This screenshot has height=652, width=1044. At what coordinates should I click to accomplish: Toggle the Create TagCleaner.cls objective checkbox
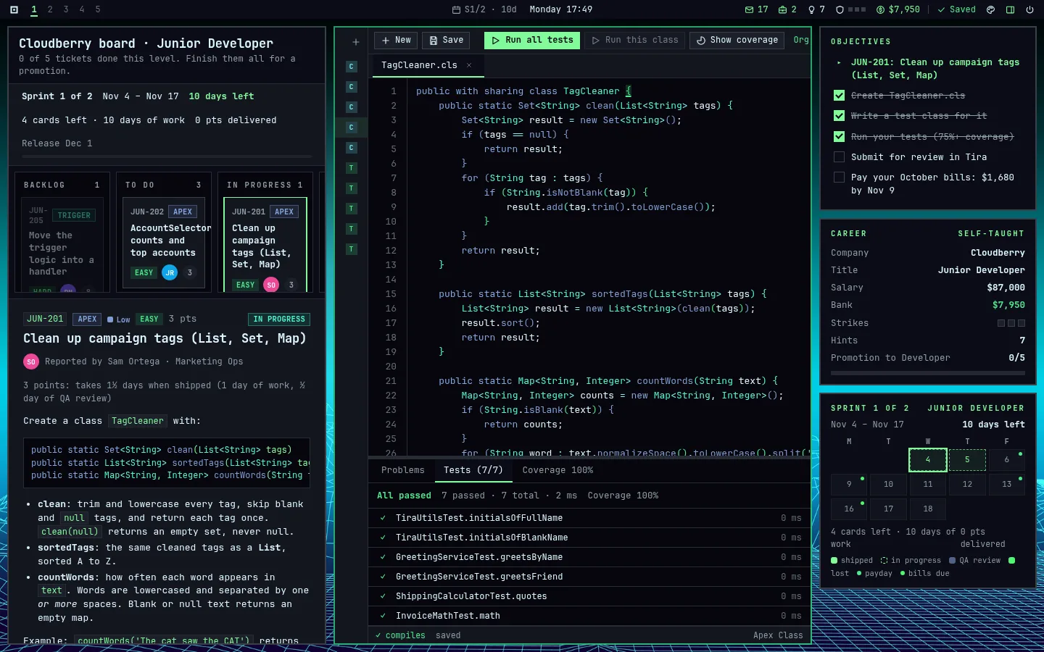pyautogui.click(x=839, y=96)
